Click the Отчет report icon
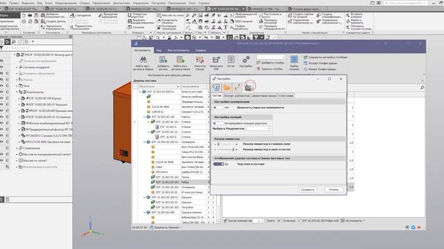444x249 pixels. (x=231, y=59)
